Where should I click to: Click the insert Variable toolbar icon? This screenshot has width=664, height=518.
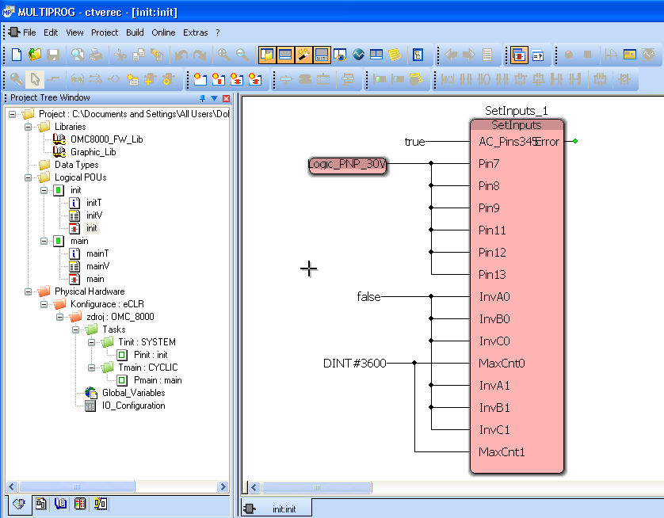pos(132,79)
